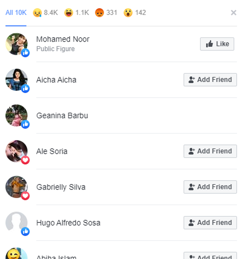Image resolution: width=243 pixels, height=259 pixels.
Task: Filter by haha reaction emoji 1.1K
Action: point(77,13)
